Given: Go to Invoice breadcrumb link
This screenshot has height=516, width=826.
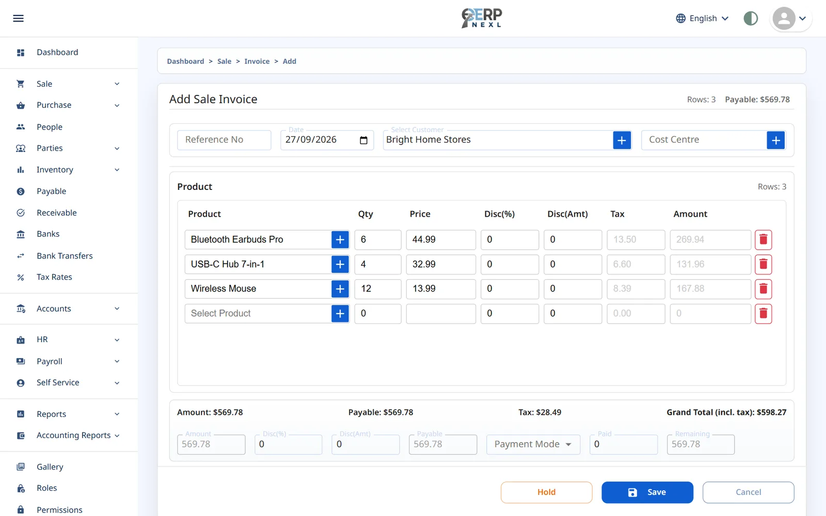Looking at the screenshot, I should [x=257, y=61].
